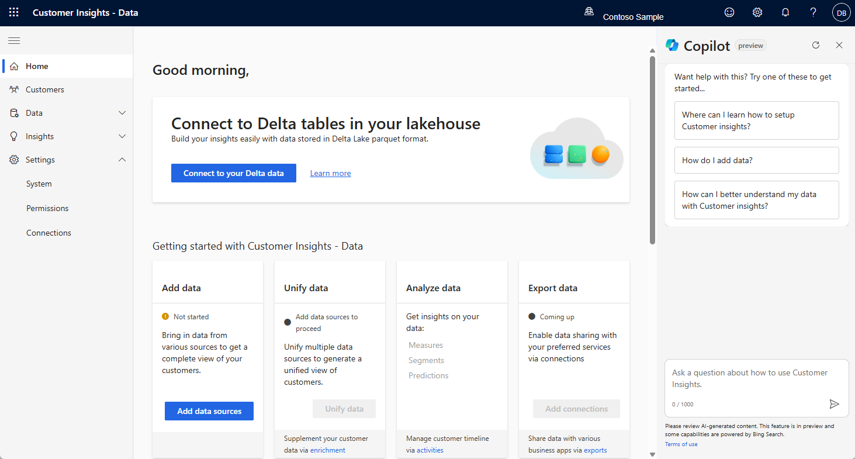Click Predictions under Analyze data

coord(429,375)
